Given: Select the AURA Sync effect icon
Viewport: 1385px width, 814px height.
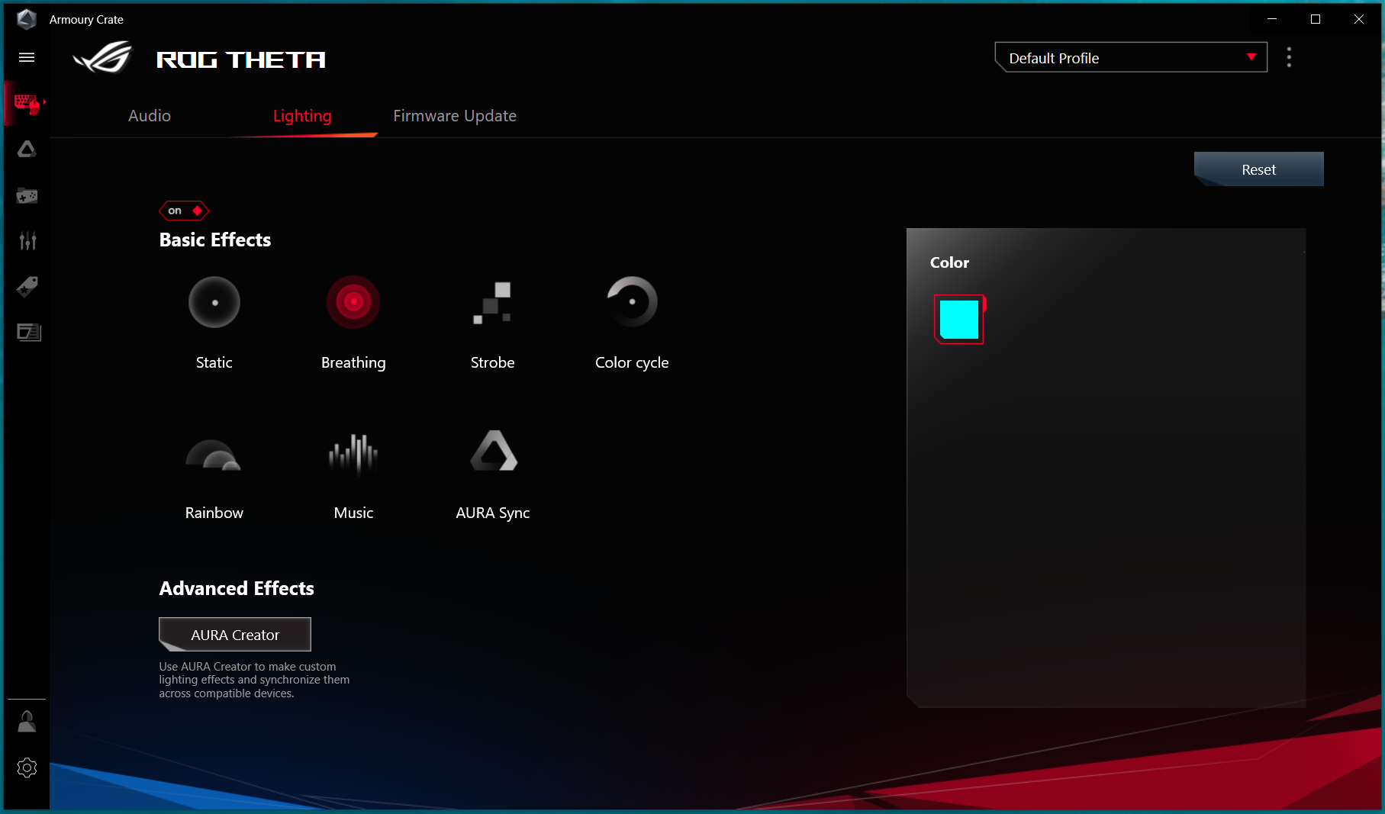Looking at the screenshot, I should coord(494,451).
